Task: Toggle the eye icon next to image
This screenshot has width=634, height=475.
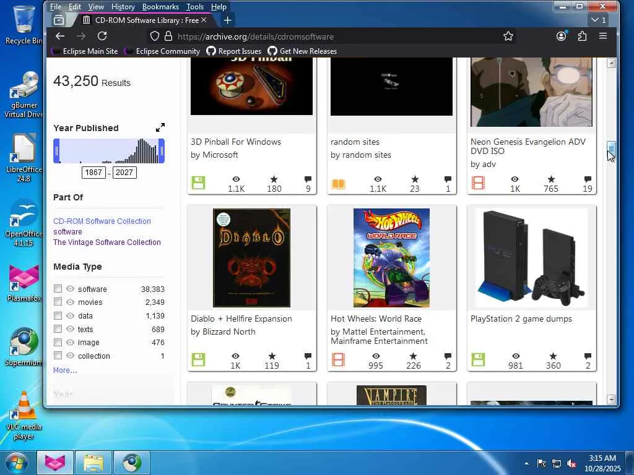Action: 71,342
